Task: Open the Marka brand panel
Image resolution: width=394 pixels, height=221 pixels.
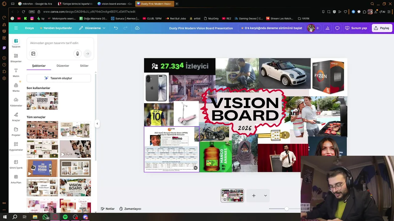Action: [x=16, y=87]
